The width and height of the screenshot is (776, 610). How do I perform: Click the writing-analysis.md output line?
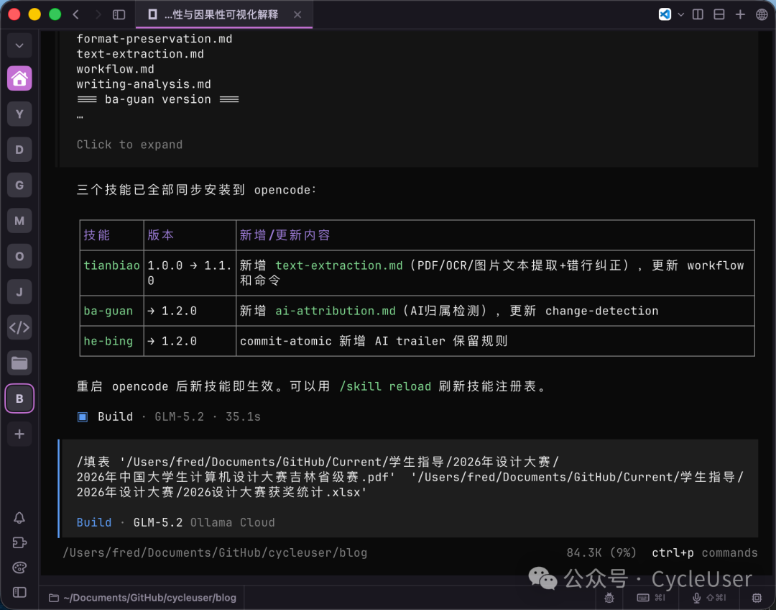[144, 84]
